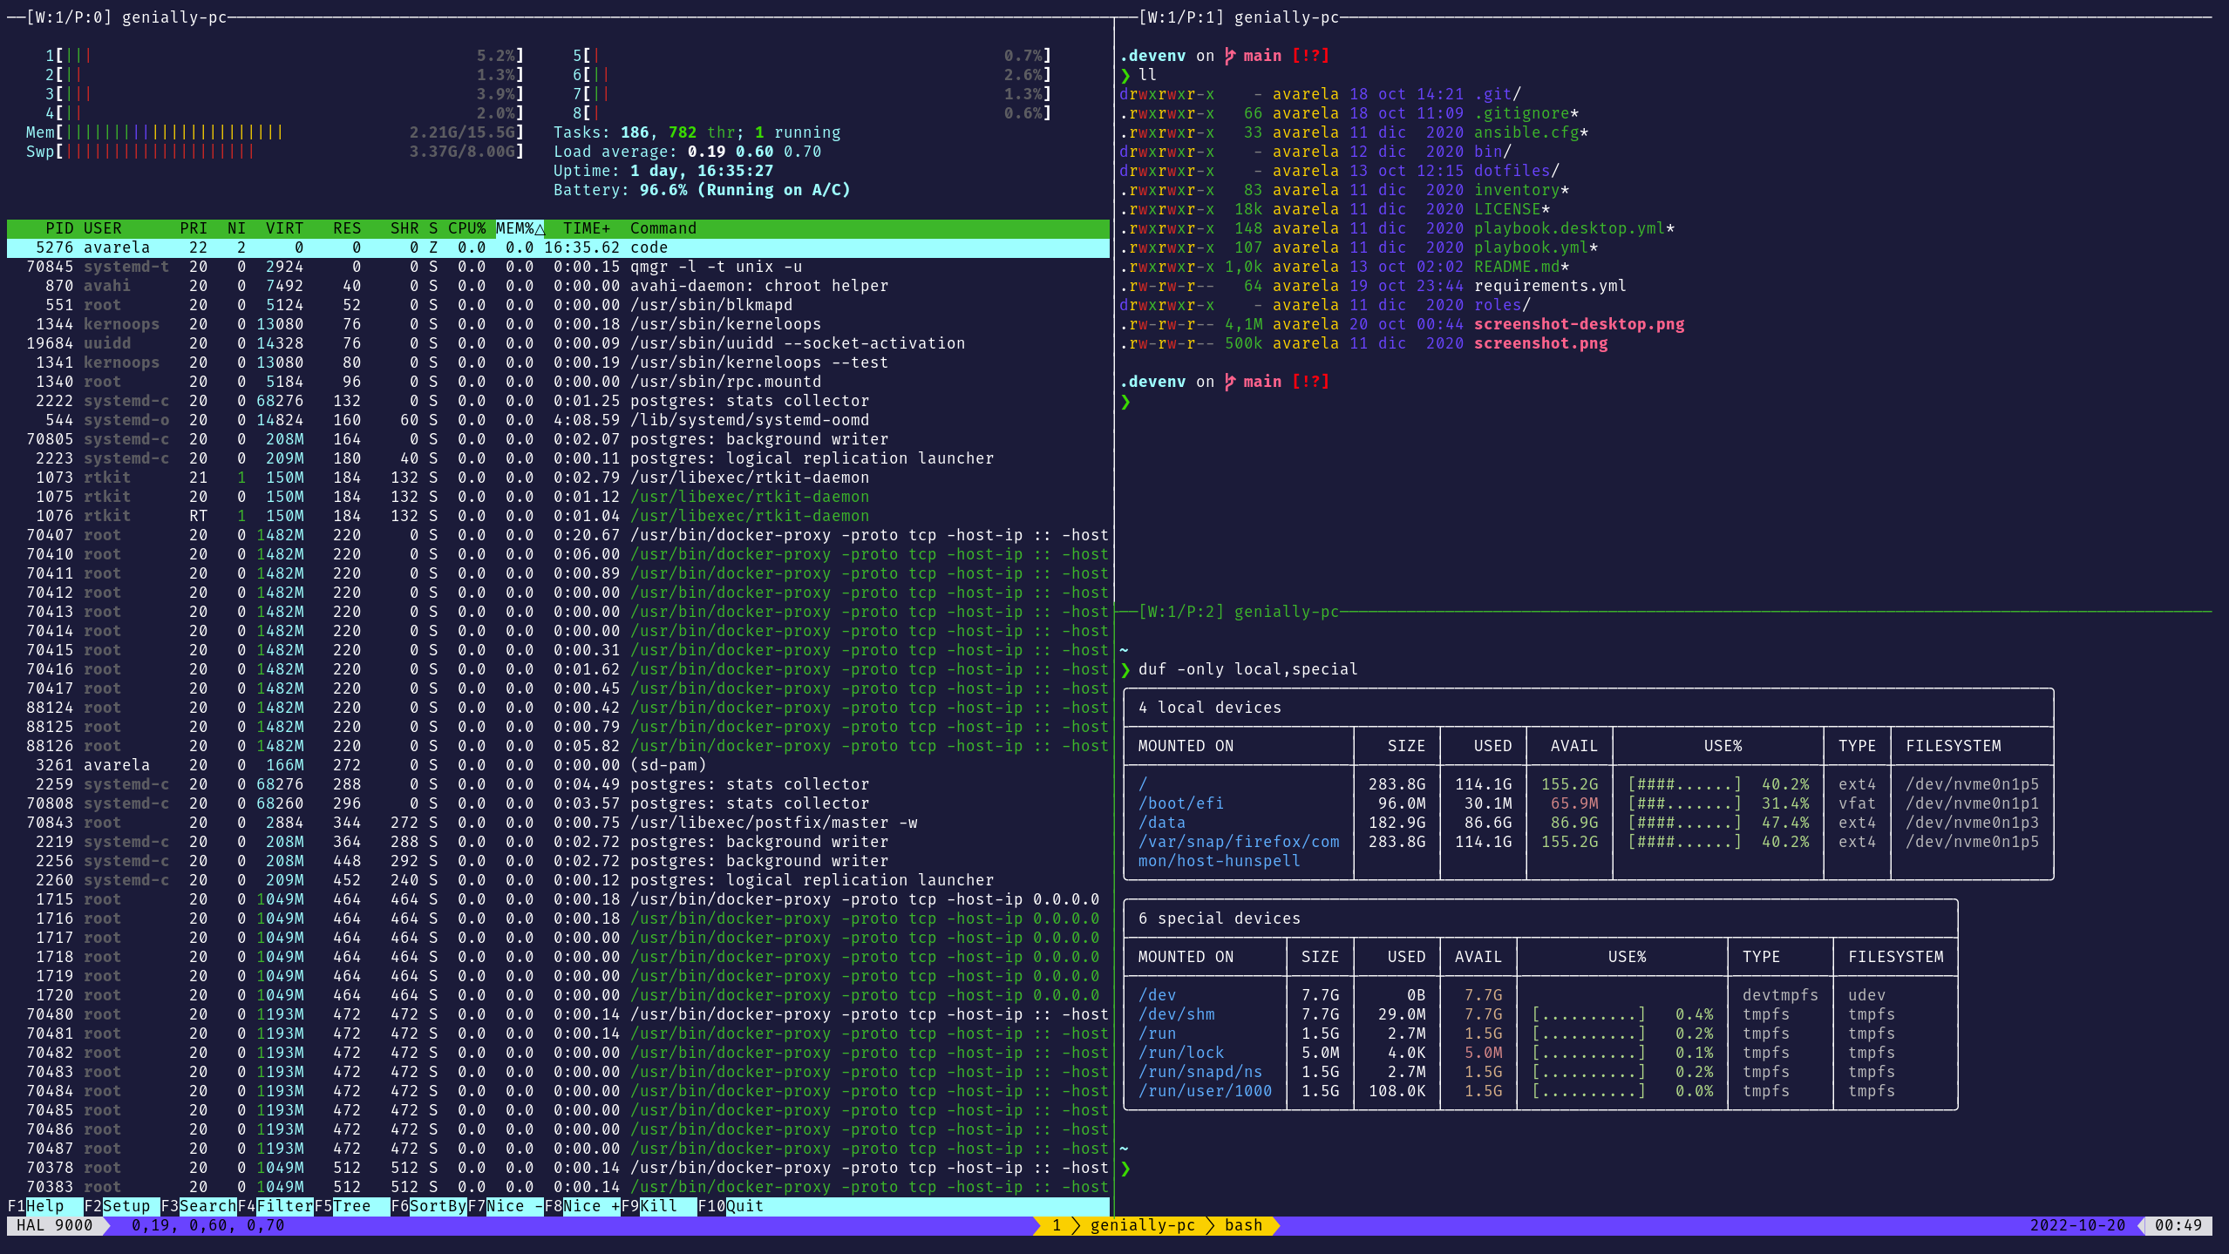Click the dotfiles/ directory entry
This screenshot has height=1254, width=2229.
1516,171
